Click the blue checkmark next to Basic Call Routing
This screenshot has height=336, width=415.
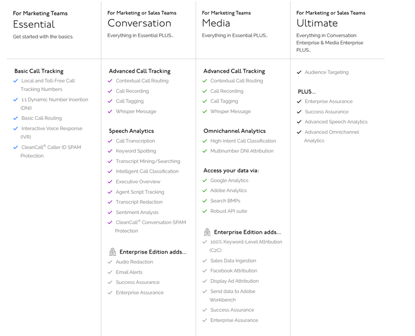pos(16,118)
